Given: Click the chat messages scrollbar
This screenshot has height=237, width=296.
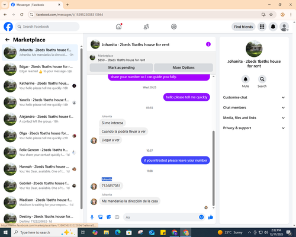Looking at the screenshot, I should click(213, 168).
